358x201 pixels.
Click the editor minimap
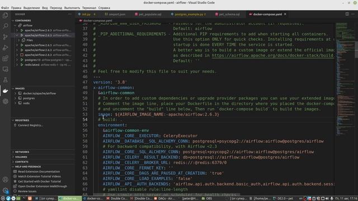point(345,80)
